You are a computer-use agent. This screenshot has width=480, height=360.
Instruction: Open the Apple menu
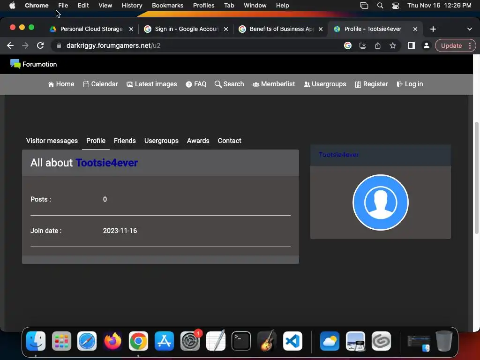12,5
